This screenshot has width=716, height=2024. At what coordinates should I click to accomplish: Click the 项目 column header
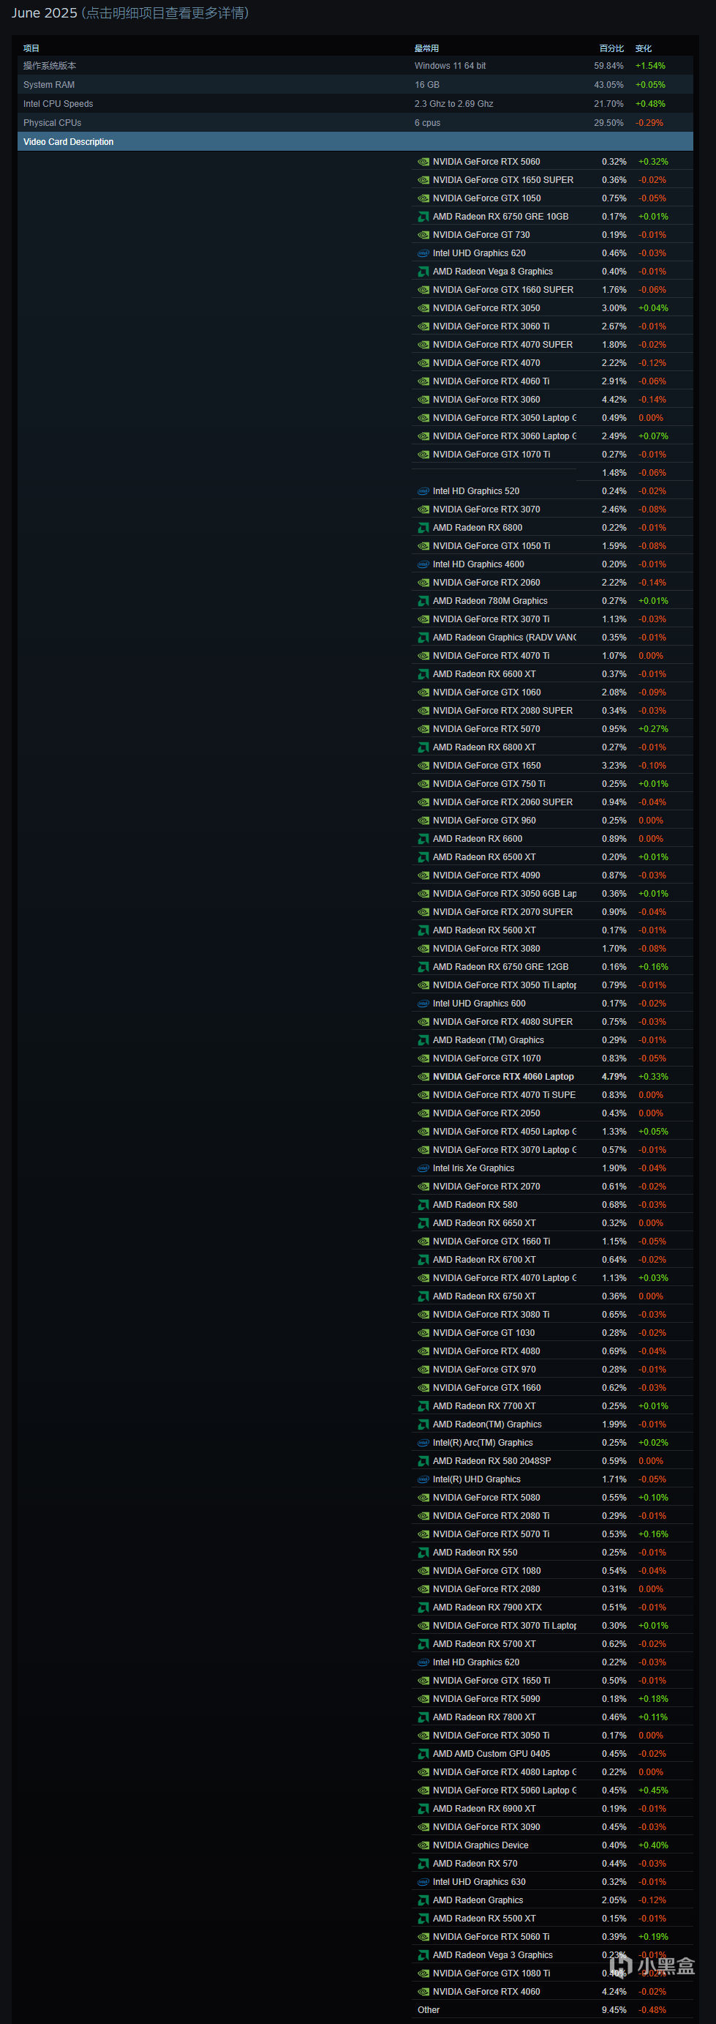31,49
